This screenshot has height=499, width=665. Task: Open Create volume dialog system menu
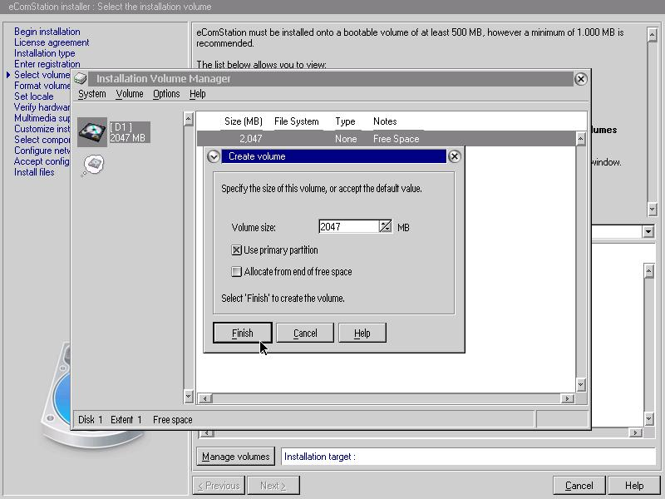[x=214, y=156]
